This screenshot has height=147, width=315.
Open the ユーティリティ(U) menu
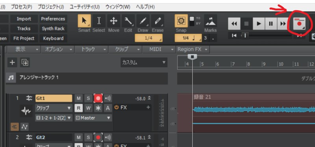85,7
